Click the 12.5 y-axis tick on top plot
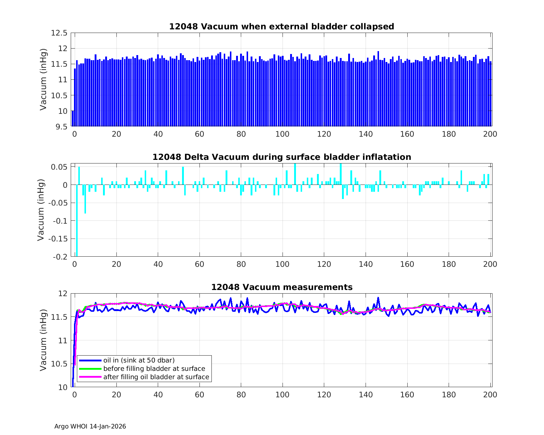This screenshot has width=544, height=435. [59, 33]
